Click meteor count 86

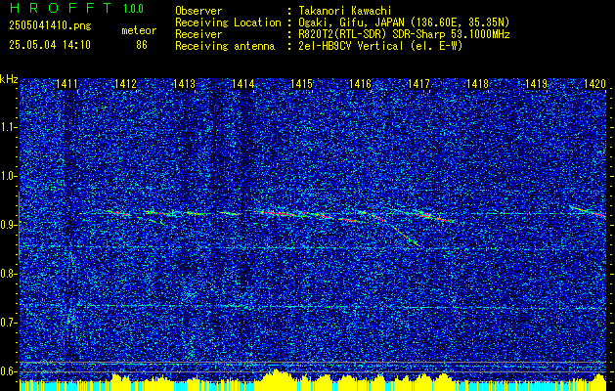tap(142, 45)
